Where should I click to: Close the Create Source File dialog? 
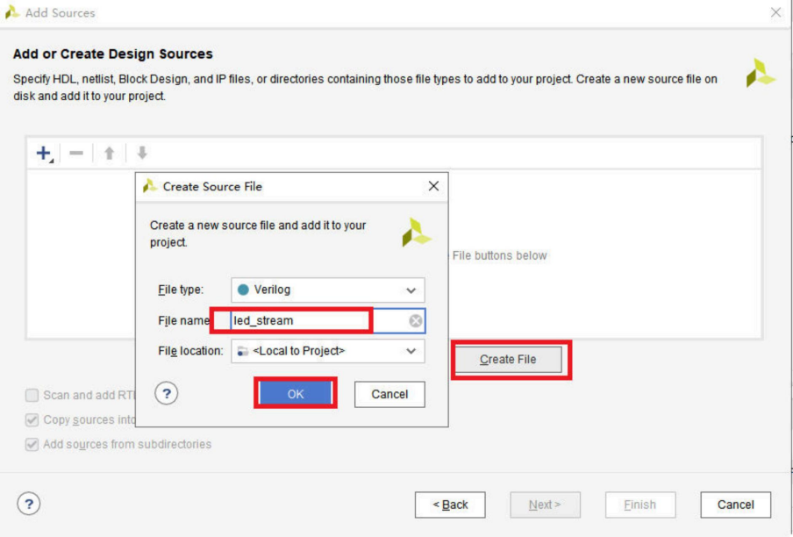(x=433, y=186)
